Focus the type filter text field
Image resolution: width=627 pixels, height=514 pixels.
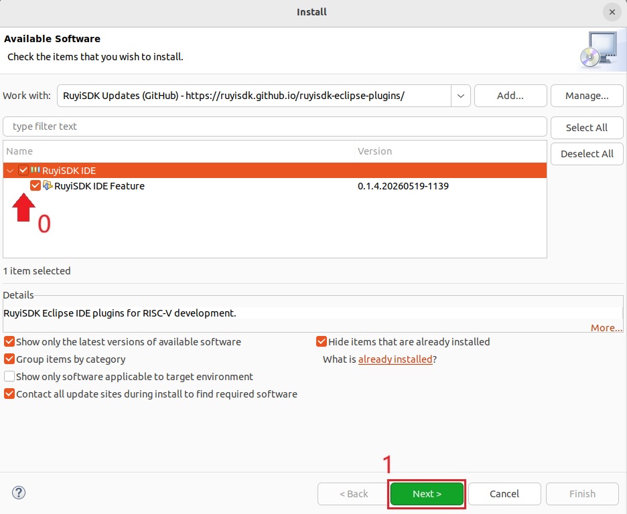275,126
